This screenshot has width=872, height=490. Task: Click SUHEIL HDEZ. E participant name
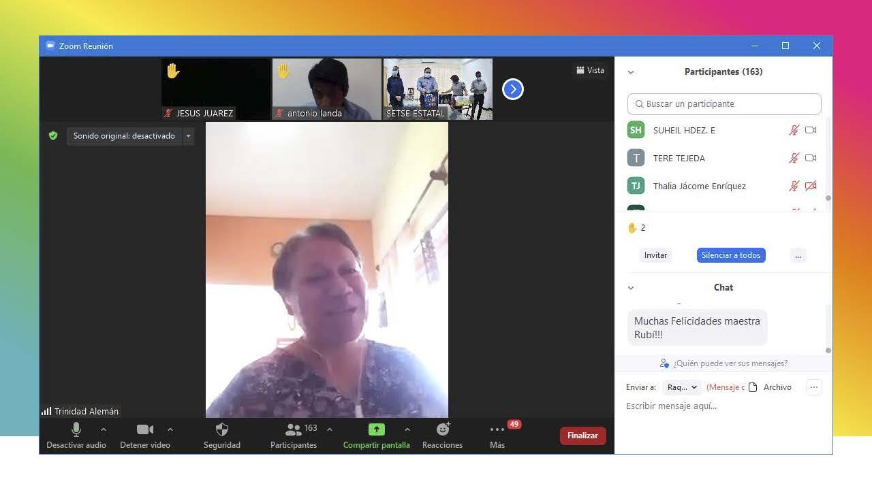(684, 130)
